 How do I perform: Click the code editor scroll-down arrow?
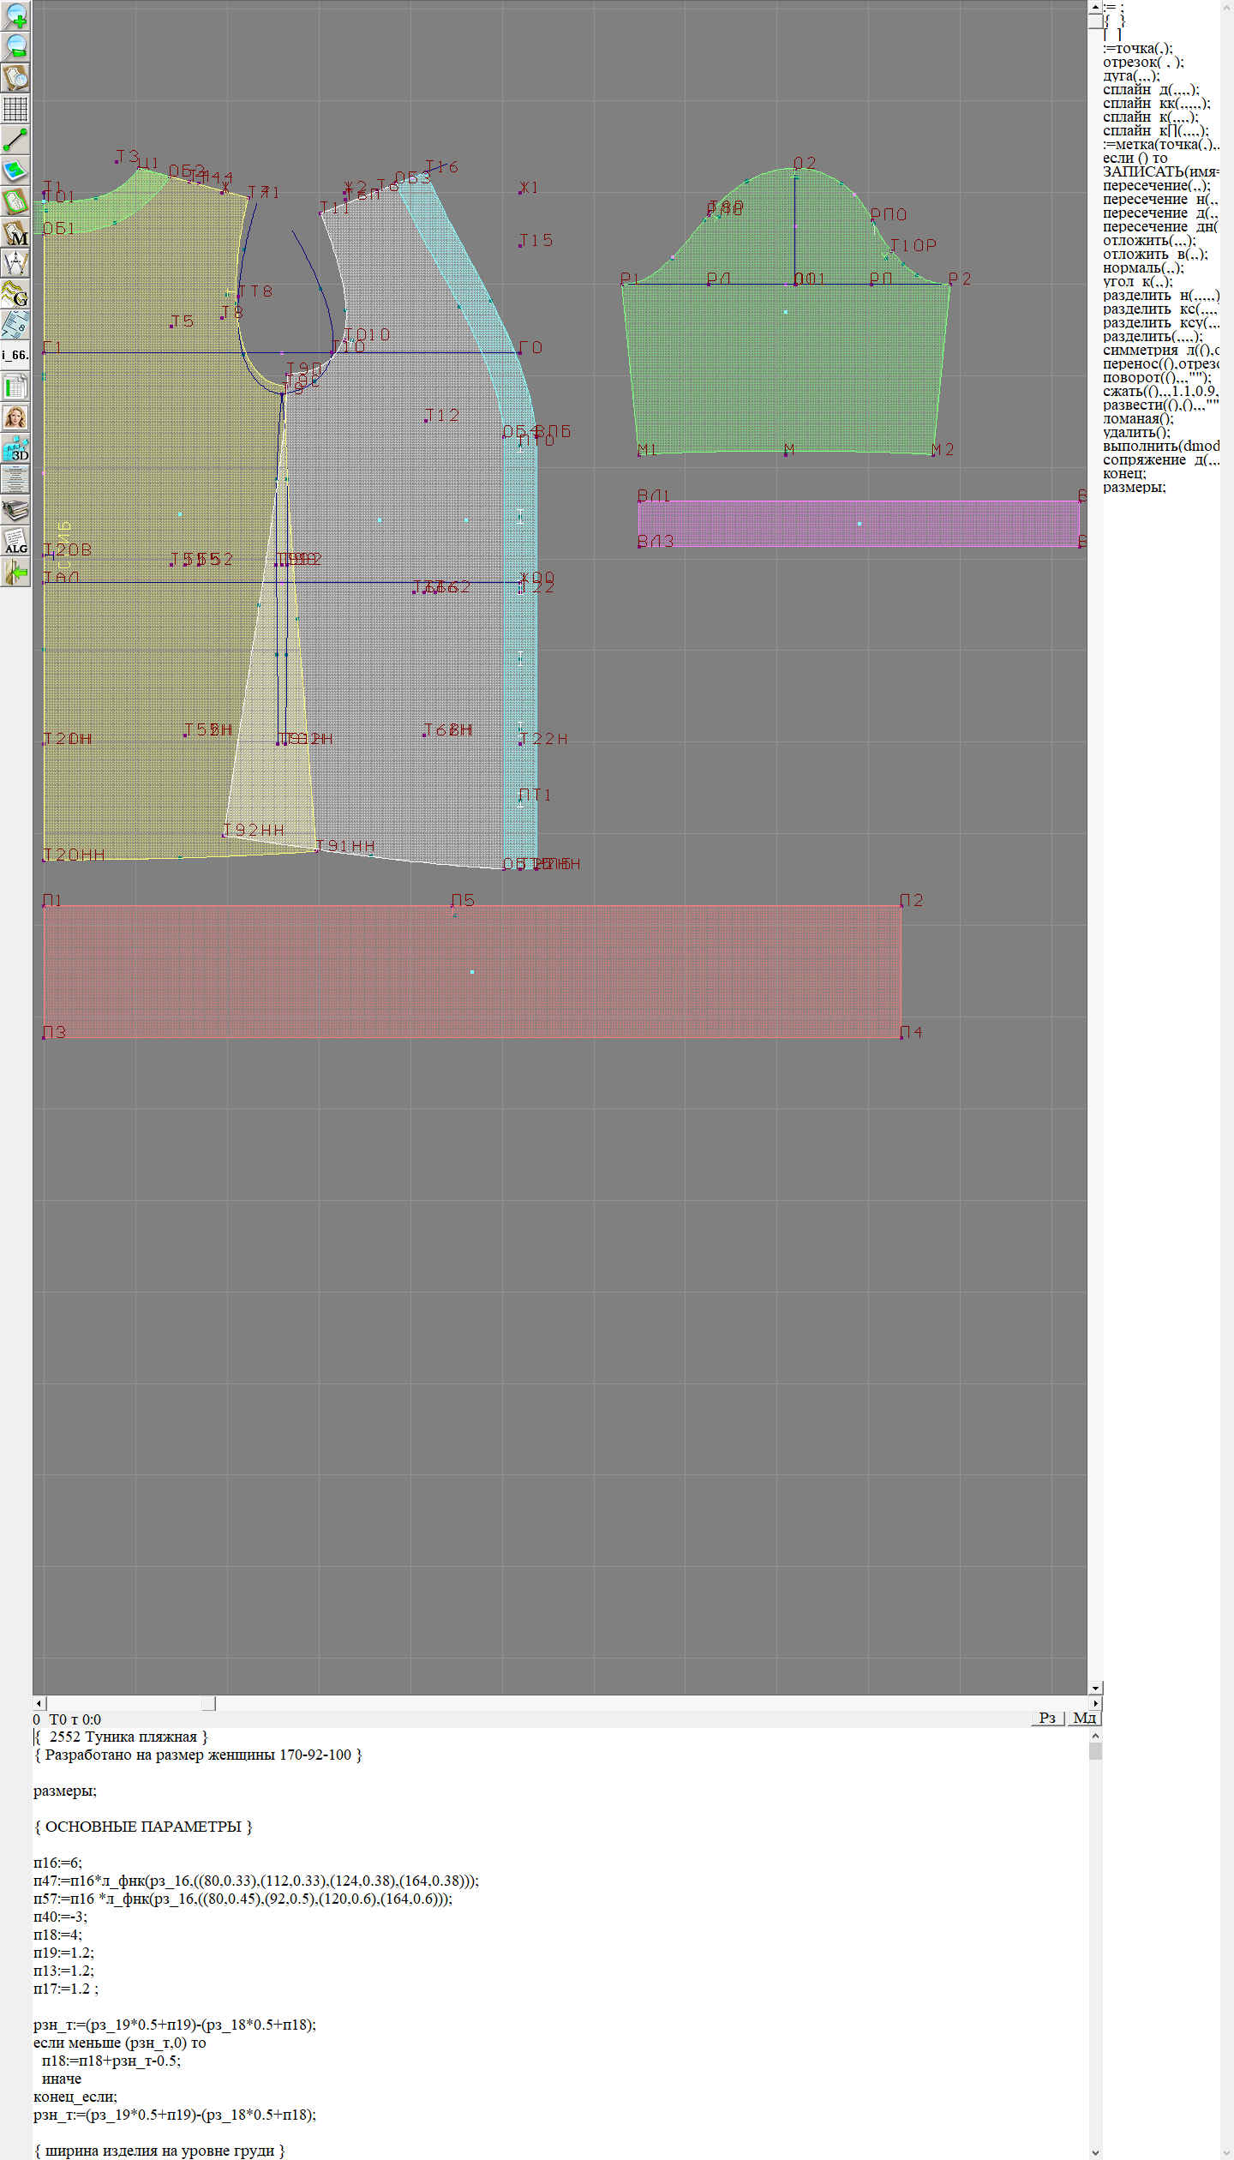tap(1094, 2151)
